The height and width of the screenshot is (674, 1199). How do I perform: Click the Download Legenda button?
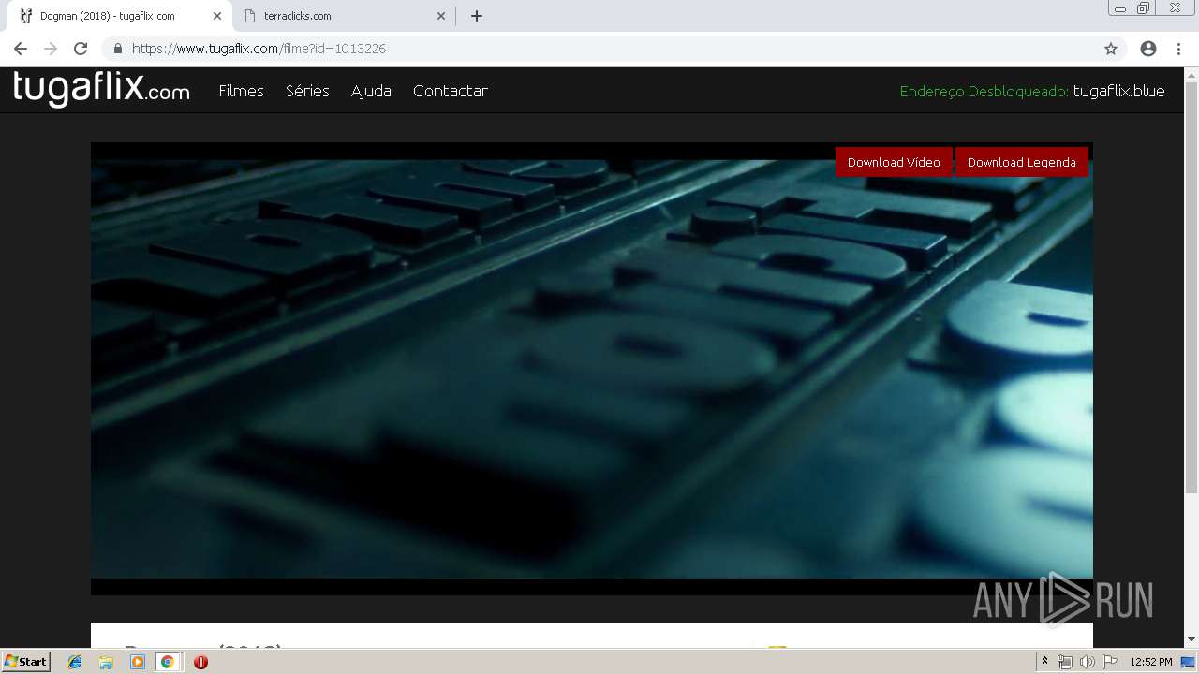coord(1022,162)
